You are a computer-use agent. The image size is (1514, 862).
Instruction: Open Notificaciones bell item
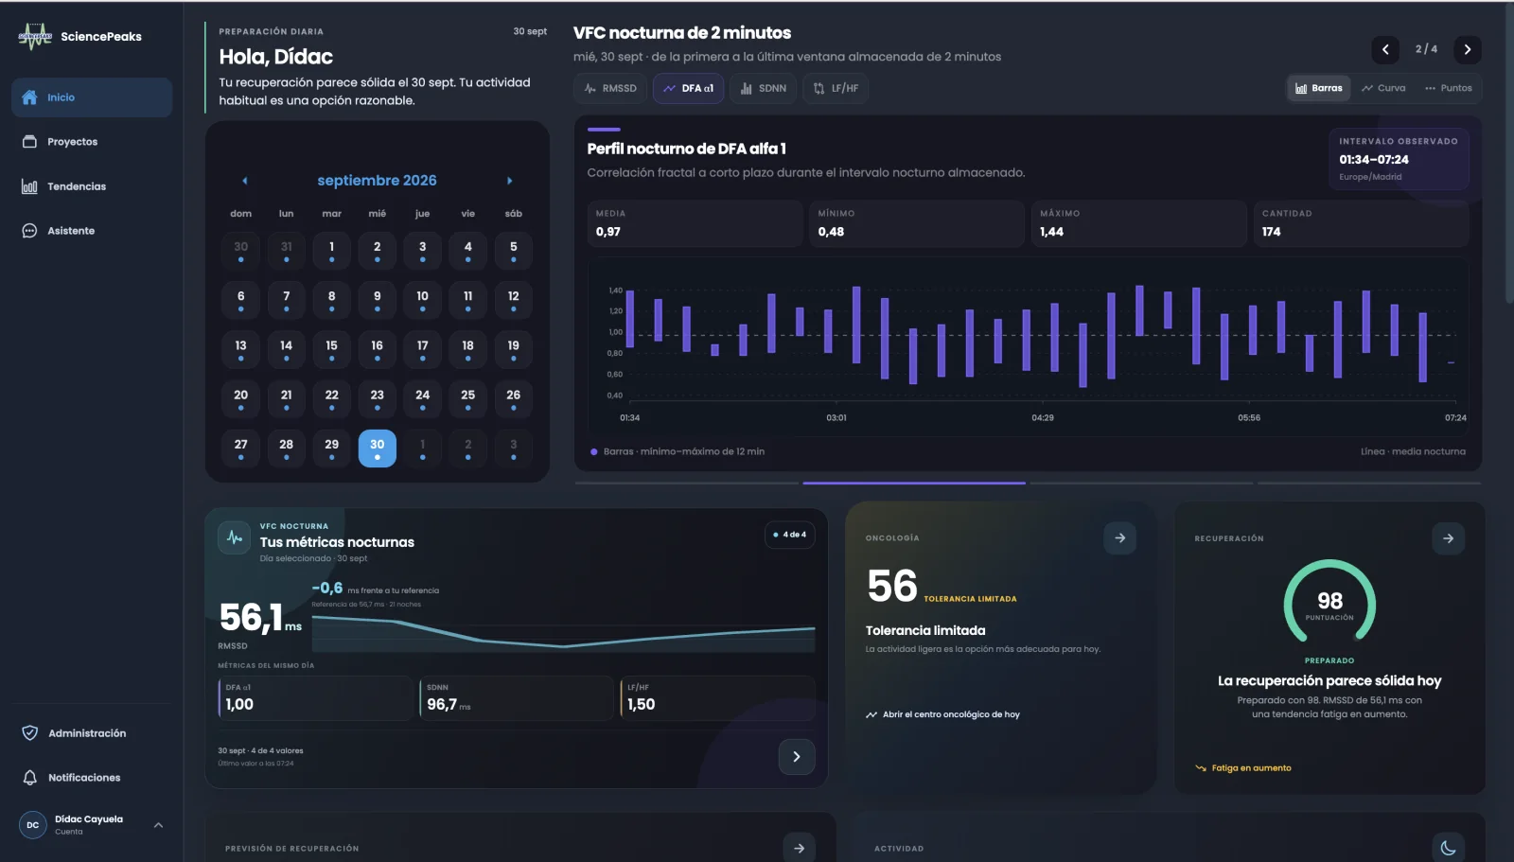[92, 778]
